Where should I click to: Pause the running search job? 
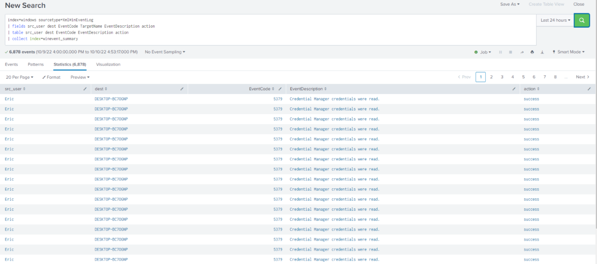click(x=501, y=52)
